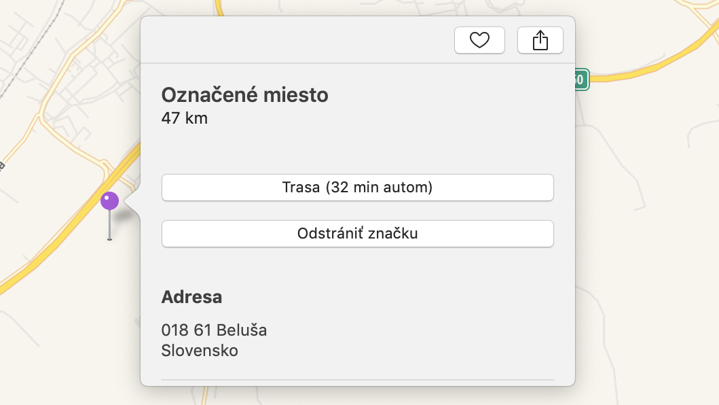Click the grey needle of the purple pin
This screenshot has height=405, width=719.
109,225
